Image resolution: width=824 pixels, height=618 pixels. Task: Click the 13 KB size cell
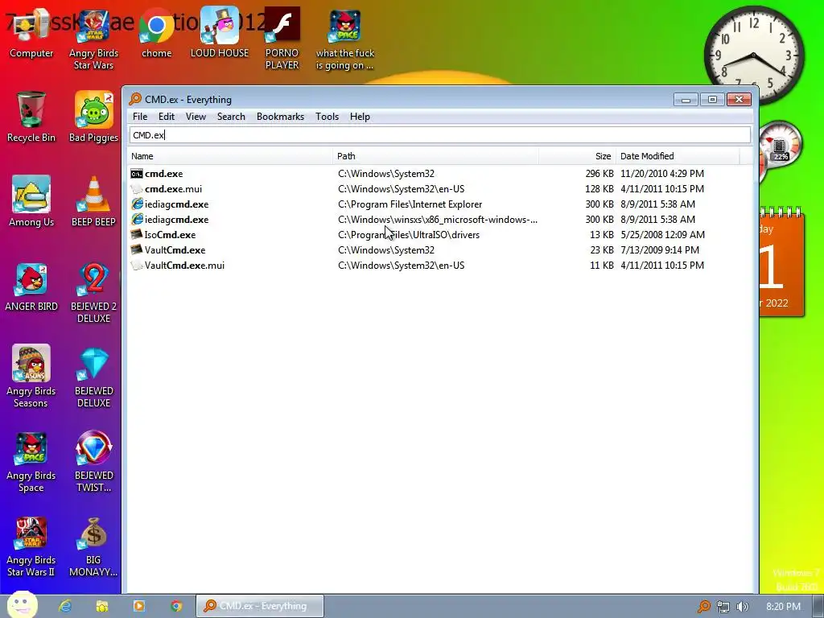click(x=602, y=235)
